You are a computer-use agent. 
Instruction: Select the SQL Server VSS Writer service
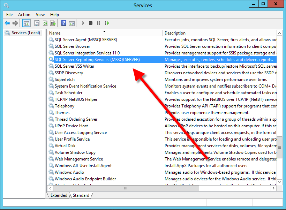click(x=74, y=66)
